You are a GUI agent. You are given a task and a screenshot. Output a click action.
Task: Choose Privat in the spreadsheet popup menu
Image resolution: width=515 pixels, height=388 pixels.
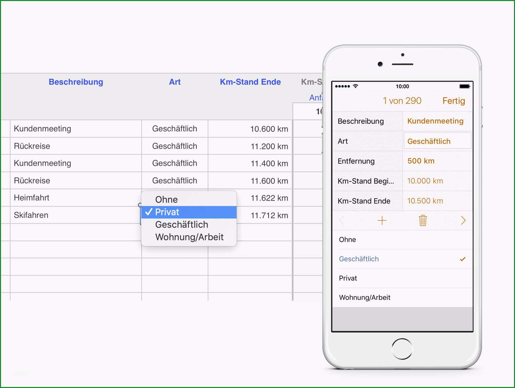189,212
